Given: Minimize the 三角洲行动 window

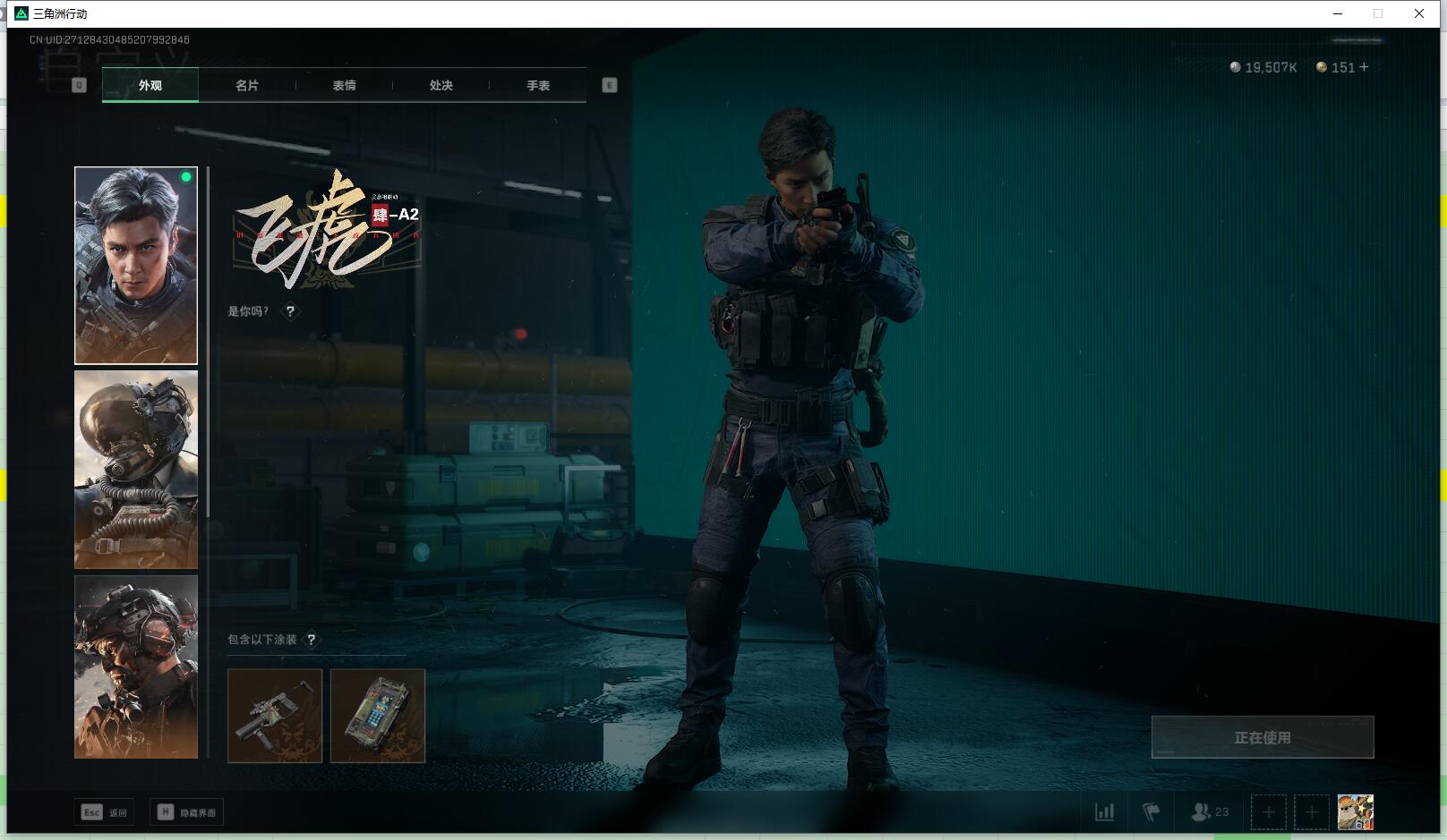Looking at the screenshot, I should 1338,13.
